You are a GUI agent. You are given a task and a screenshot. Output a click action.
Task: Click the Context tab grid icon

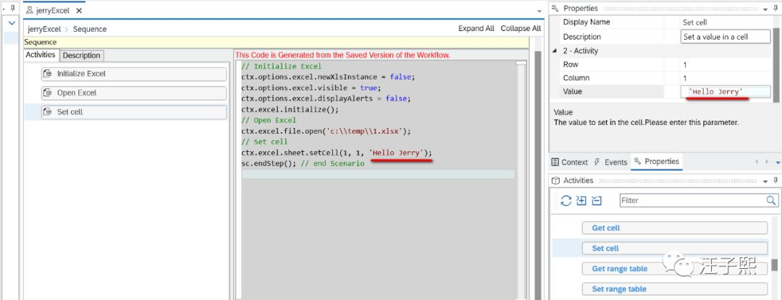coord(555,162)
